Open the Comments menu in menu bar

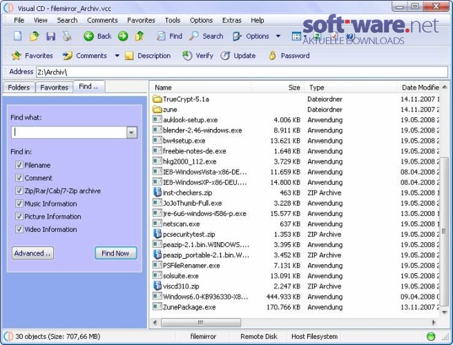pyautogui.click(x=102, y=20)
